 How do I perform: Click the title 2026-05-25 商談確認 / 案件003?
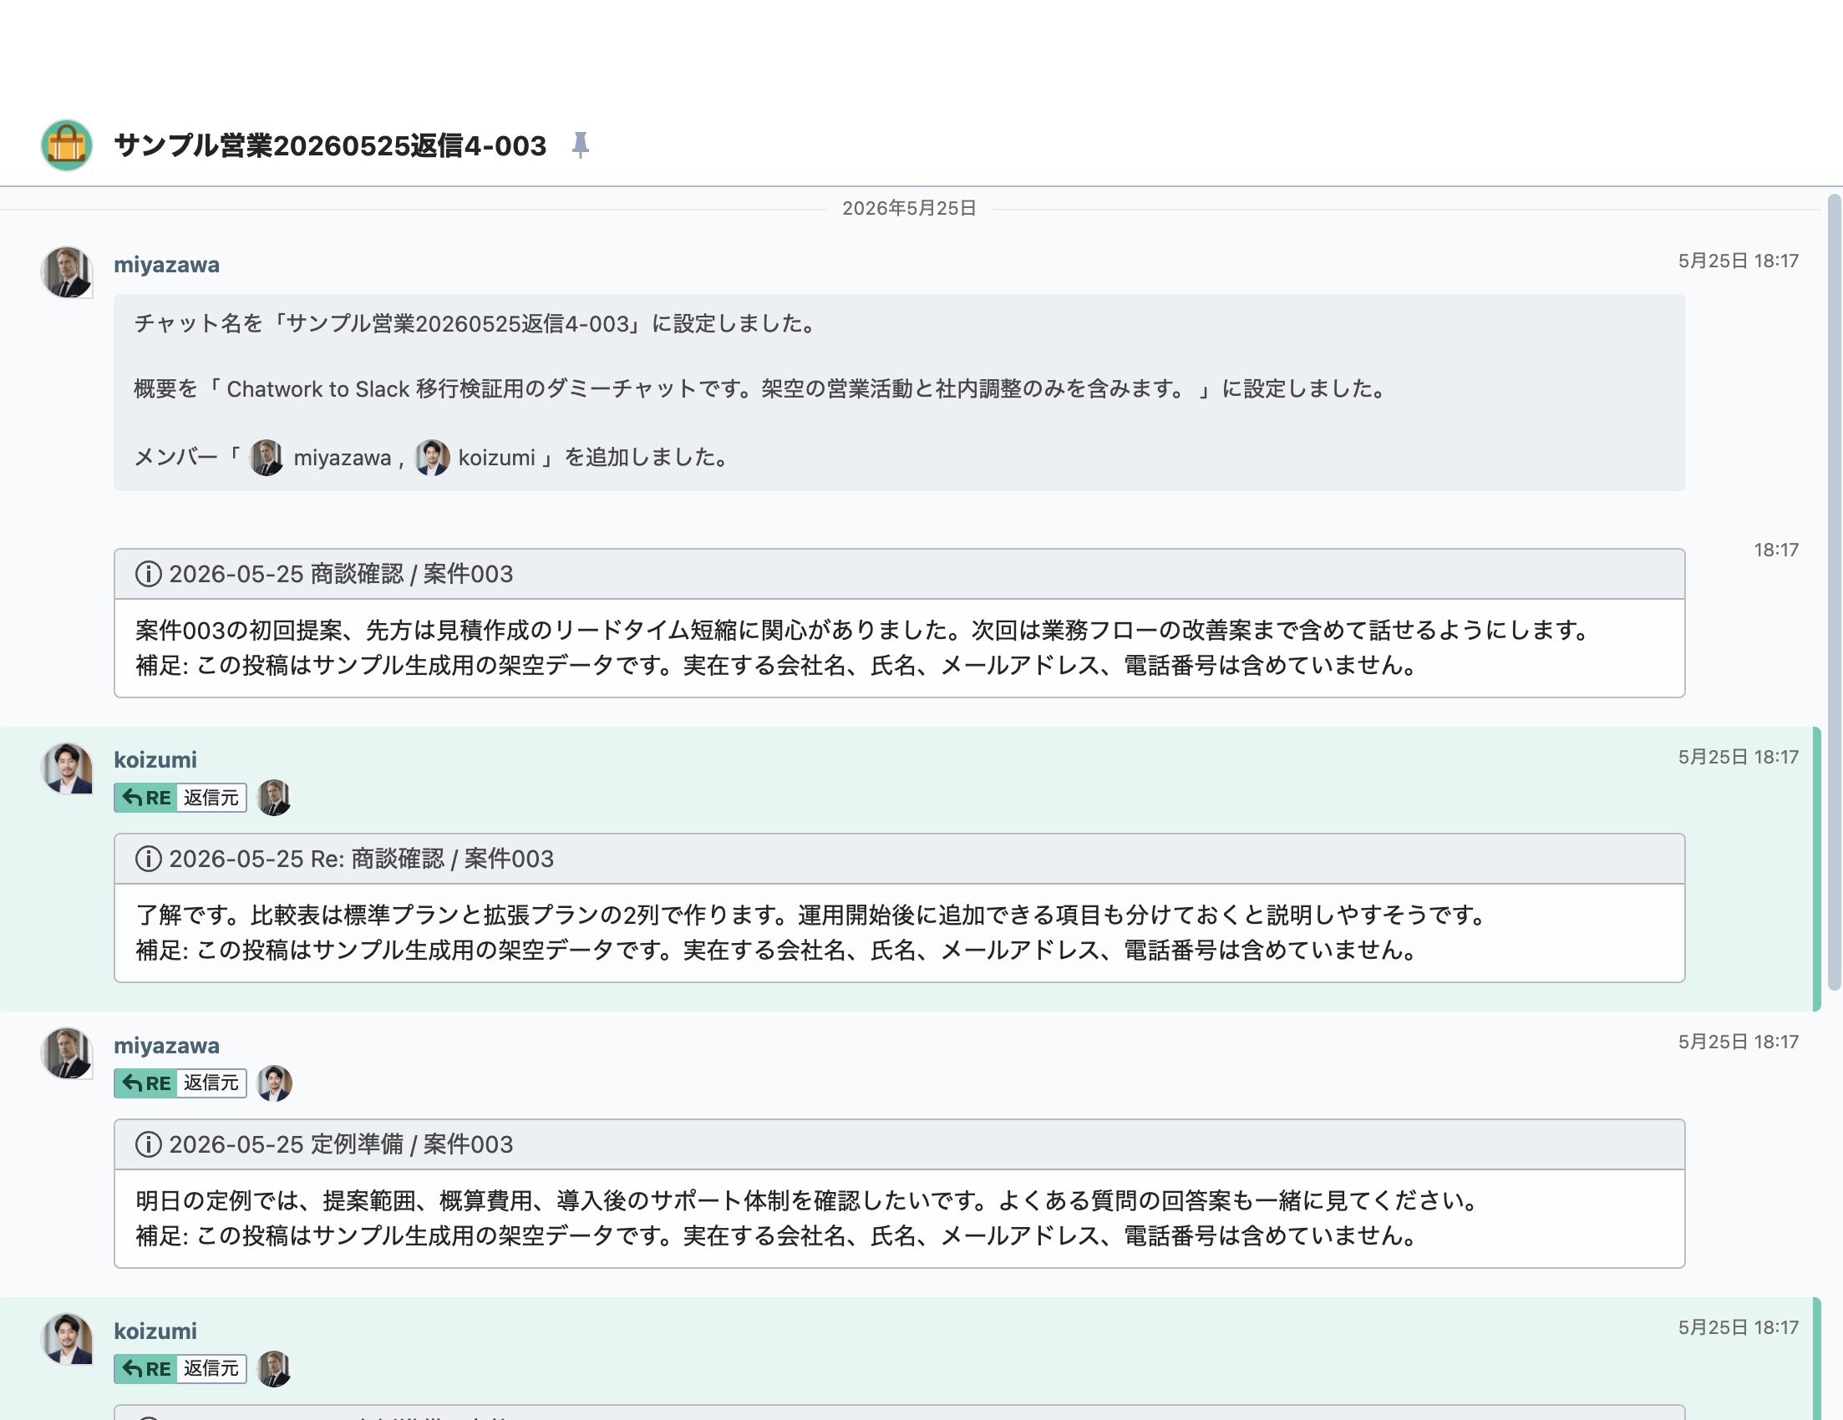click(341, 574)
